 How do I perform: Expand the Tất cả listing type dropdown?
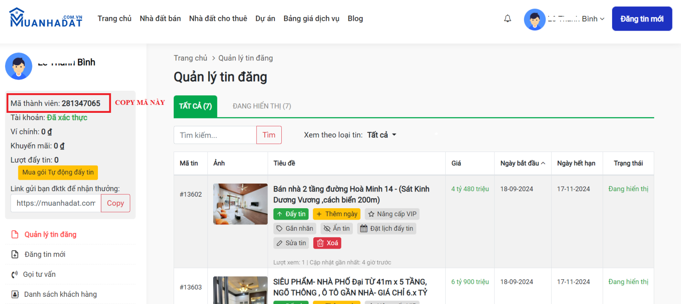(381, 135)
